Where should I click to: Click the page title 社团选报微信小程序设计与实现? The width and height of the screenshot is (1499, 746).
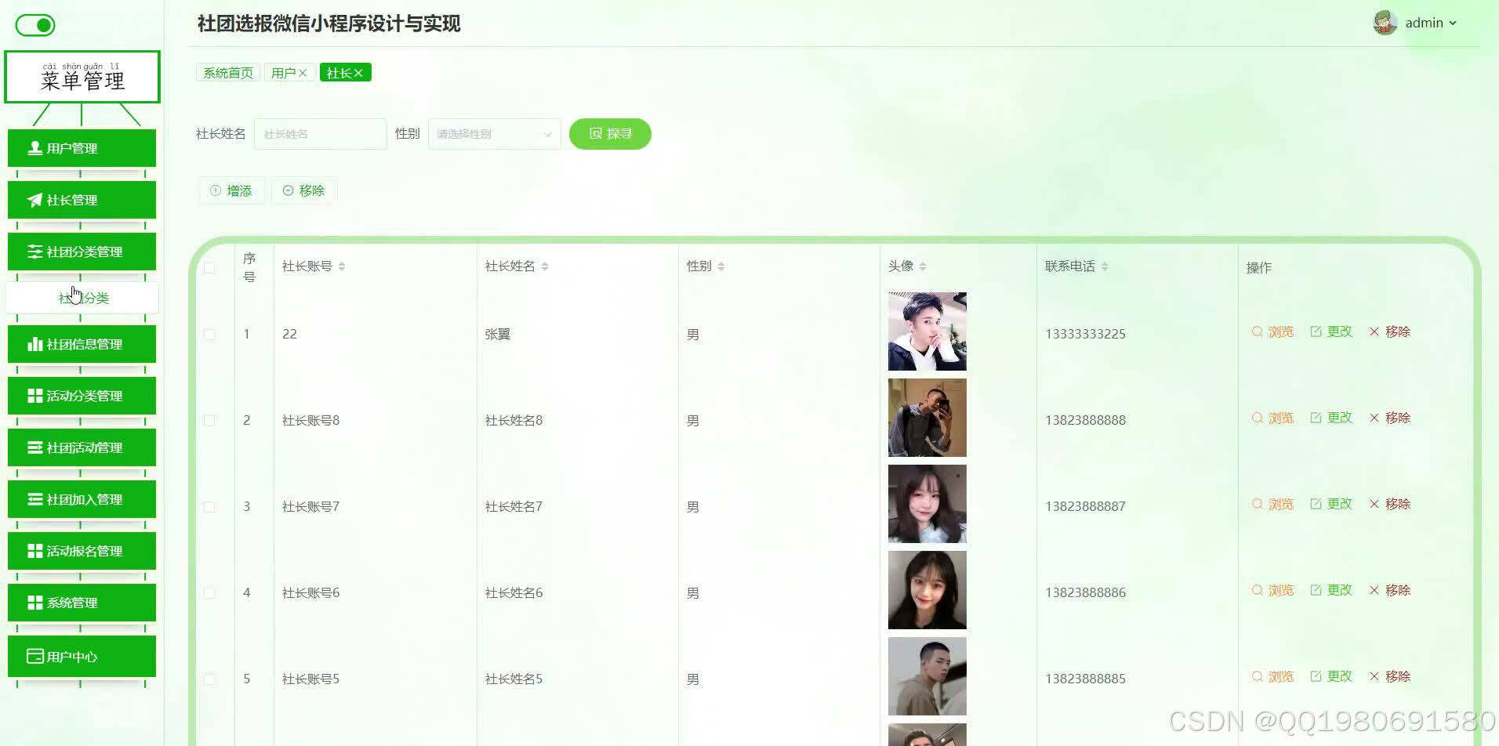point(328,24)
